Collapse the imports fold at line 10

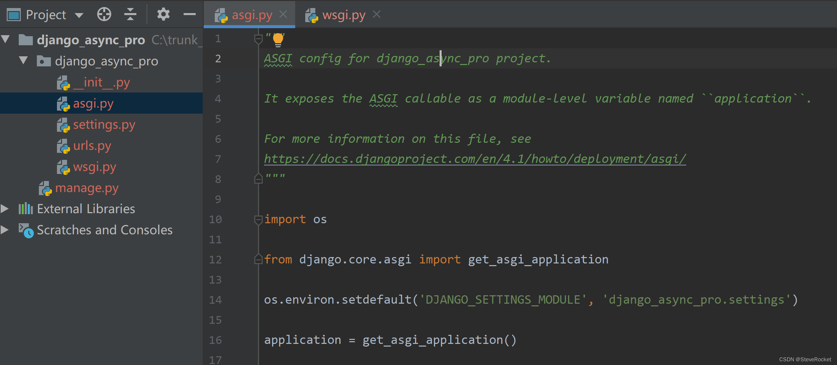tap(258, 220)
